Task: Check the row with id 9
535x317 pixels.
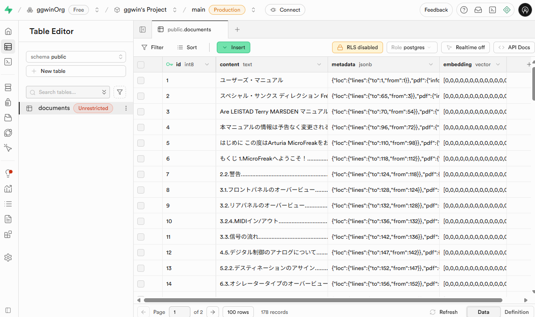Action: pyautogui.click(x=141, y=206)
